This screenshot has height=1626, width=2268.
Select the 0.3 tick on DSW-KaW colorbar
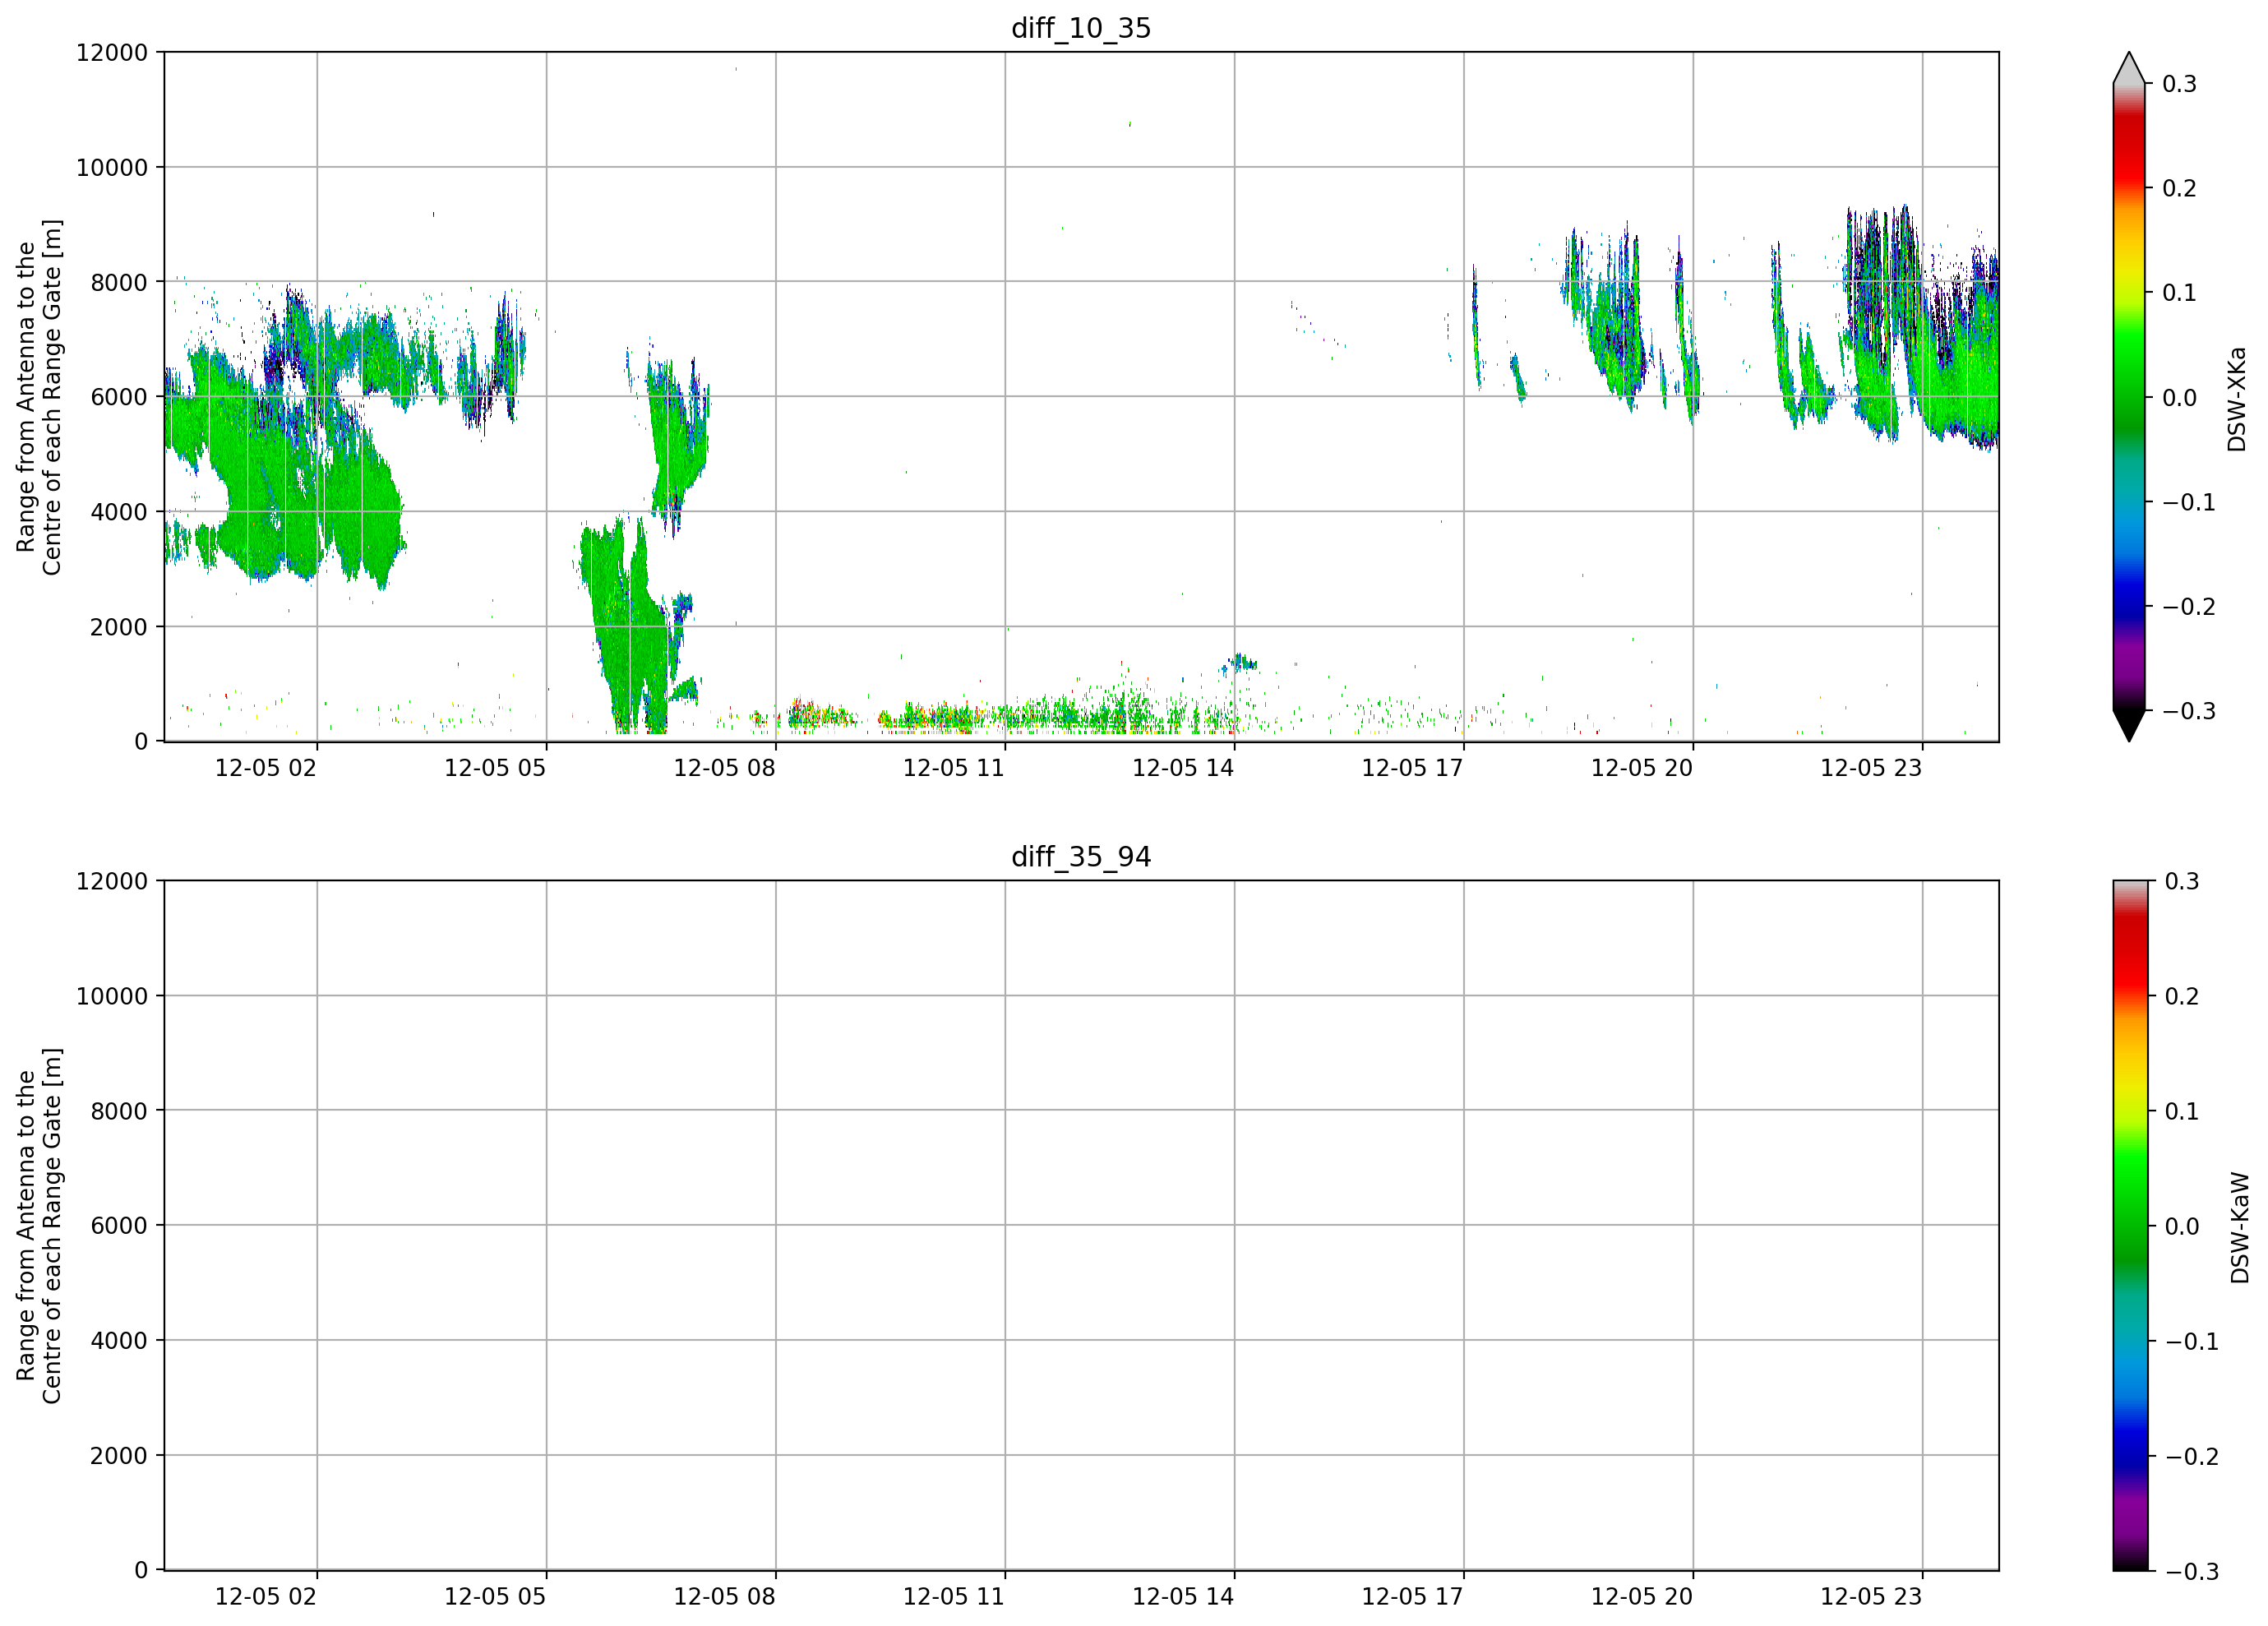tap(2182, 881)
